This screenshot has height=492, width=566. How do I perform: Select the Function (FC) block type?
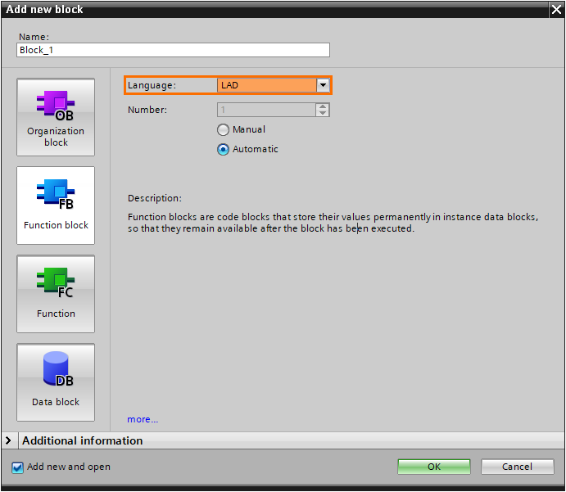pos(56,294)
